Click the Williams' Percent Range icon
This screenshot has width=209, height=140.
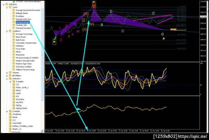coord(14,70)
